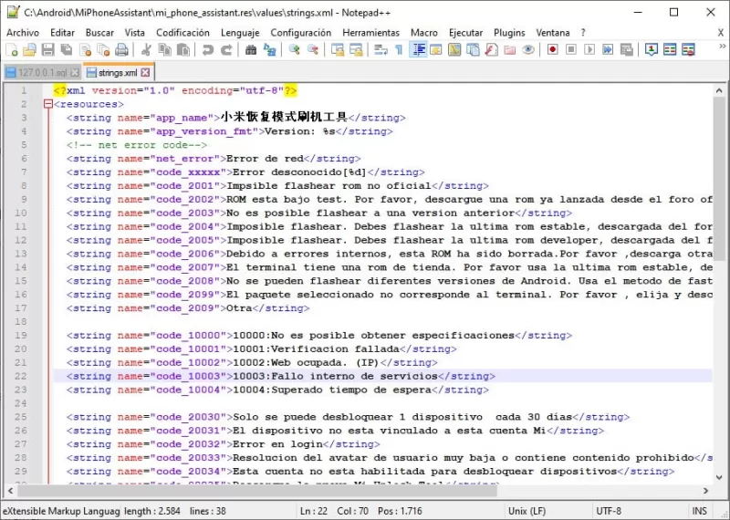Image resolution: width=730 pixels, height=520 pixels.
Task: Open the Function List icon
Action: coord(492,49)
